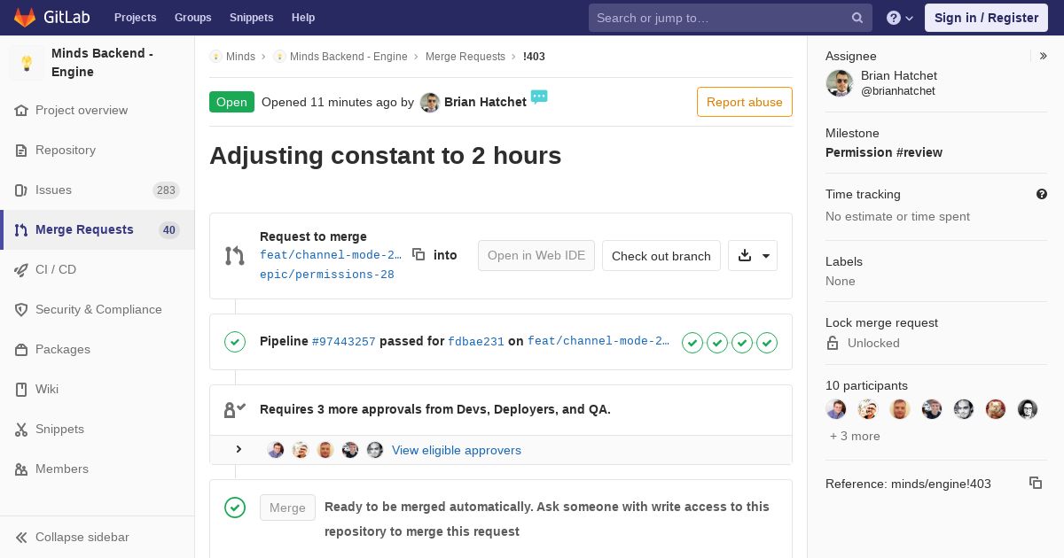Viewport: 1064px width, 558px height.
Task: Click View eligible approvers link
Action: (x=457, y=450)
